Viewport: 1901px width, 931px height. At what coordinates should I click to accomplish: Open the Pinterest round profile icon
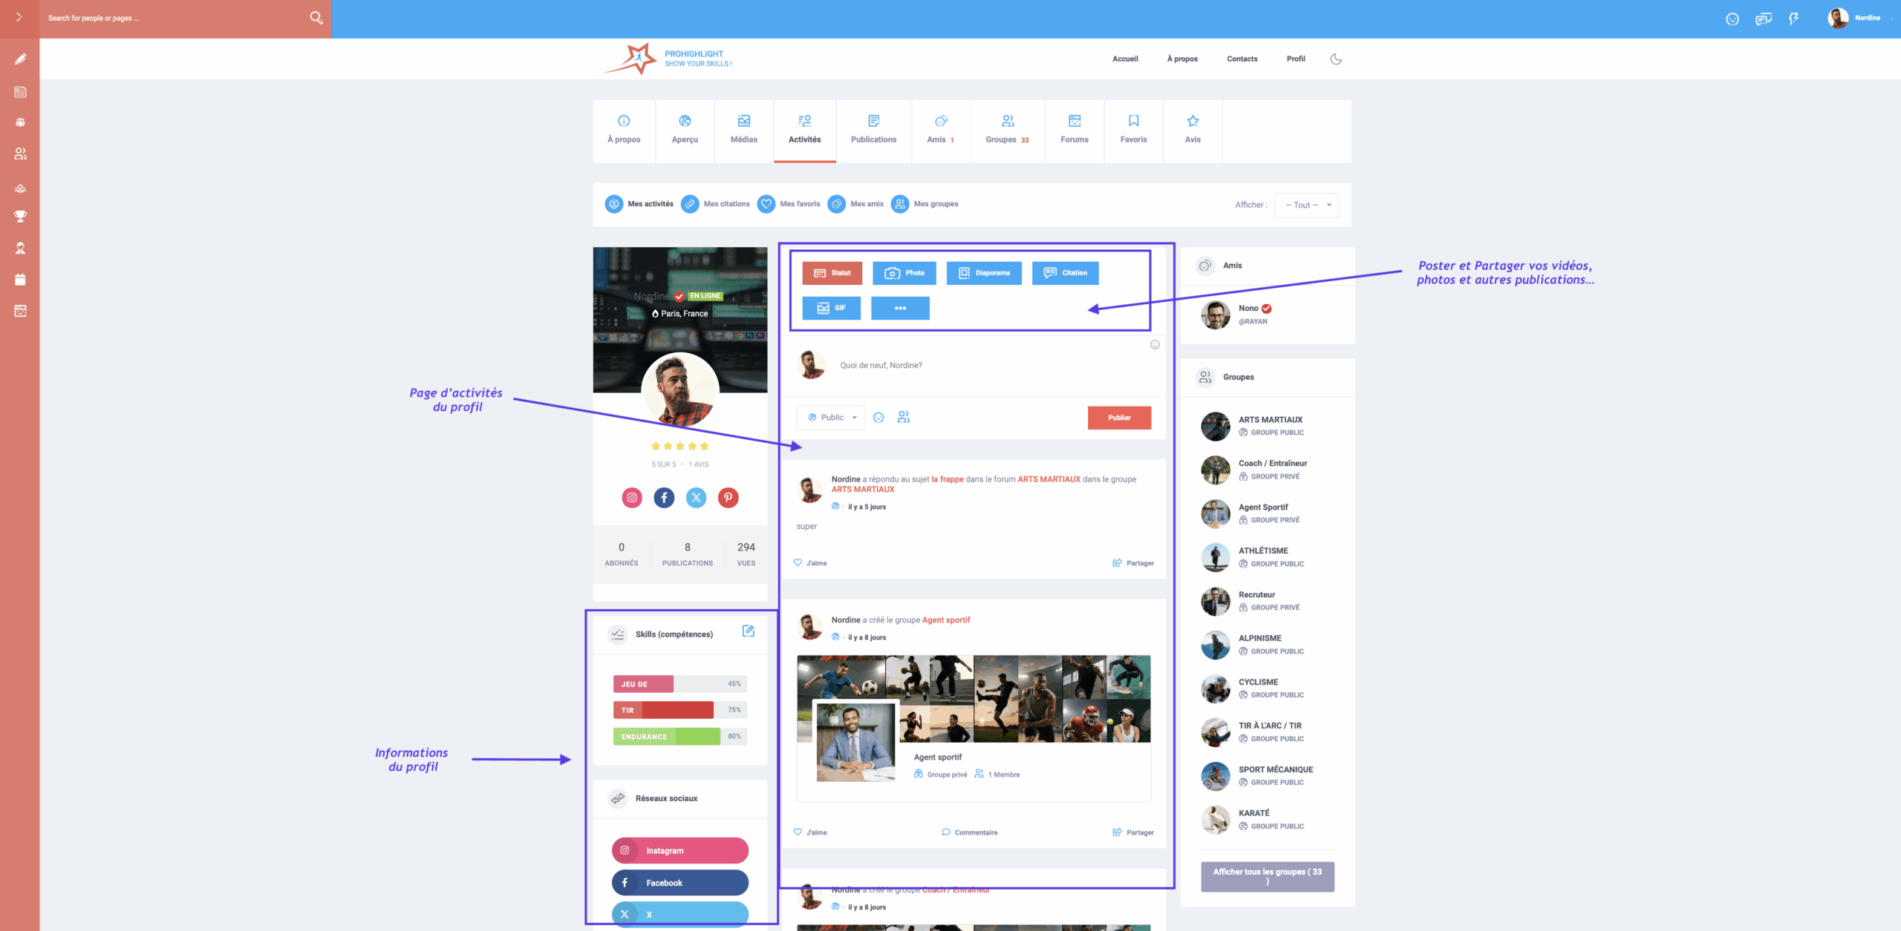[728, 498]
